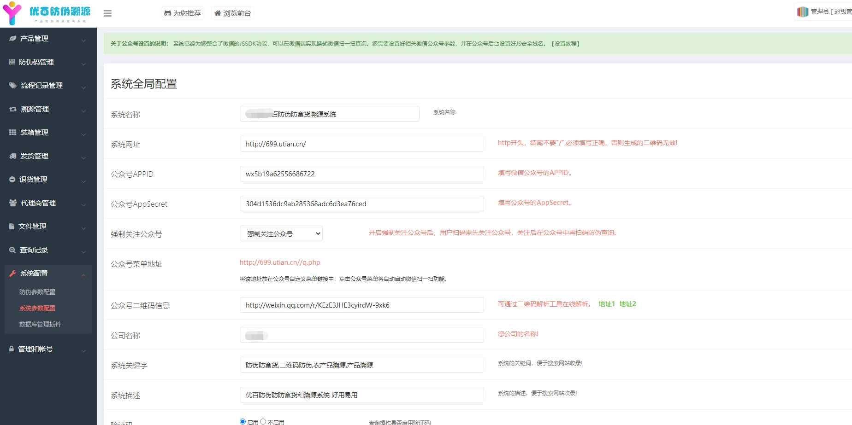
Task: Select the 不启用 captcha radio button
Action: [263, 421]
